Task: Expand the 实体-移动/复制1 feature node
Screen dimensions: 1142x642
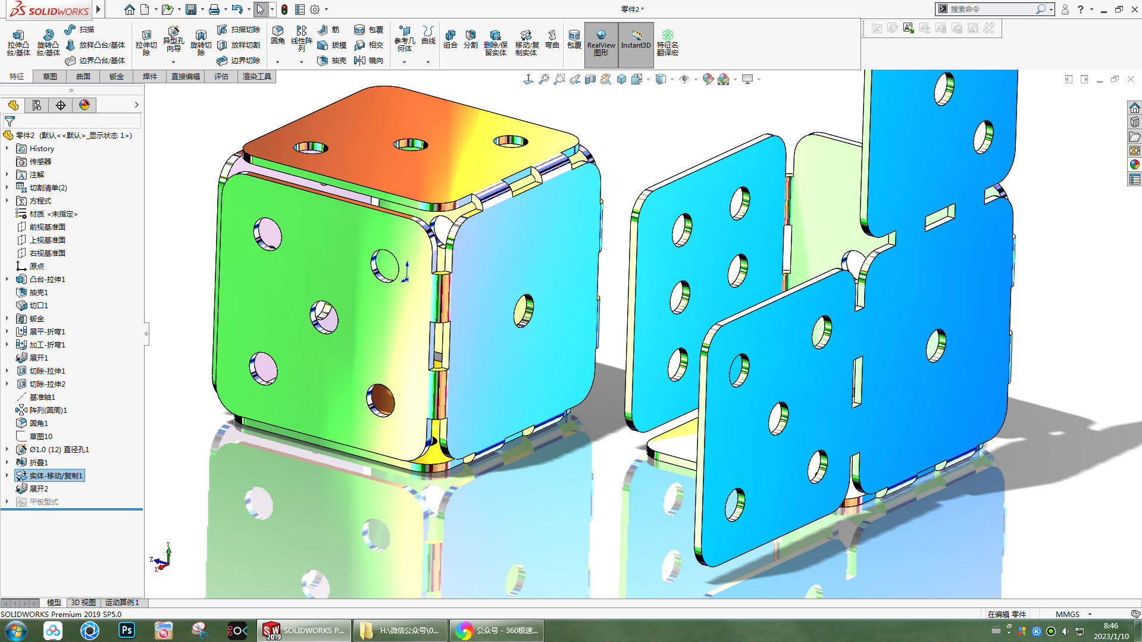Action: coord(7,475)
